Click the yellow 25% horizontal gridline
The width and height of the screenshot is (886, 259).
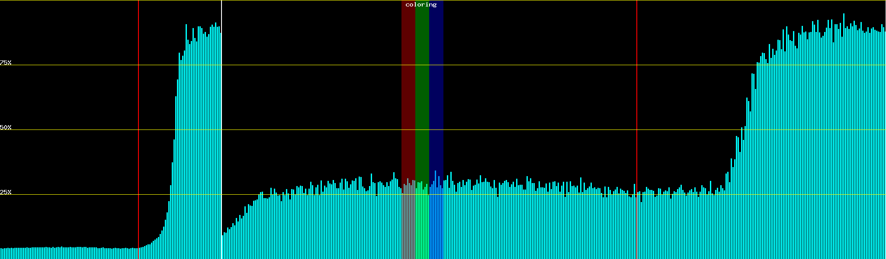pos(519,195)
